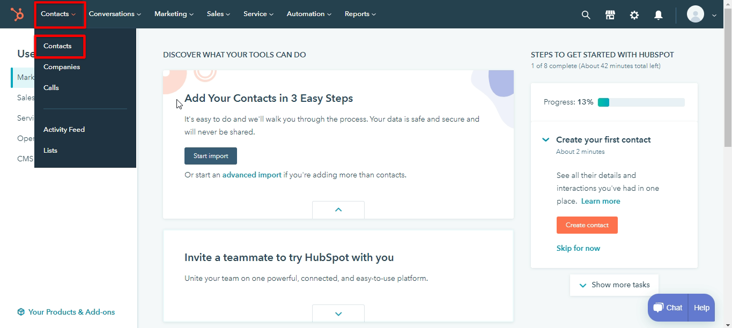Open the Service menu
This screenshot has height=328, width=732.
click(258, 14)
